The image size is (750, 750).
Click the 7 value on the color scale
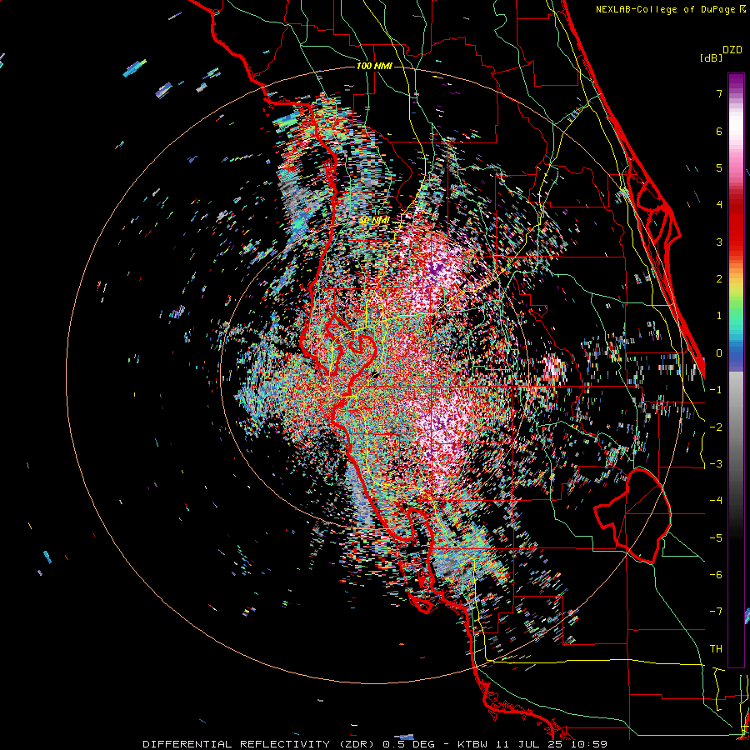719,93
